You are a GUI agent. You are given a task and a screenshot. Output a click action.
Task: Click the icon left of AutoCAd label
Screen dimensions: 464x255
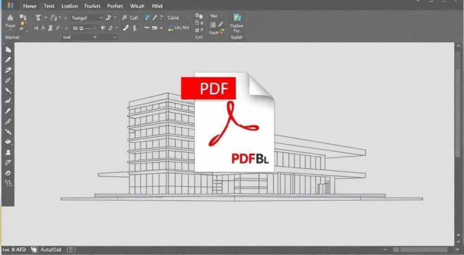34,250
